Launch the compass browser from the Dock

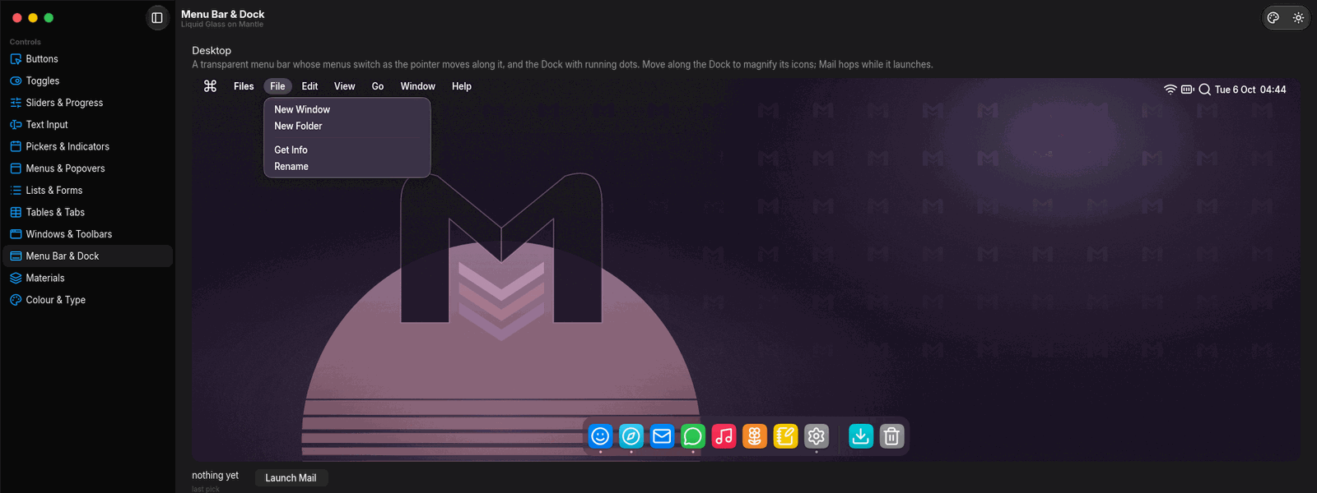pos(631,436)
